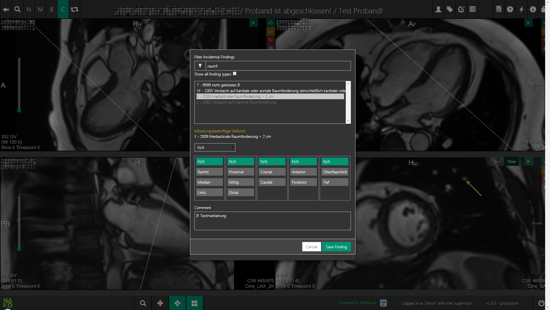Toggle 'Show all finding types' checkbox
Image resolution: width=550 pixels, height=310 pixels.
pos(235,74)
